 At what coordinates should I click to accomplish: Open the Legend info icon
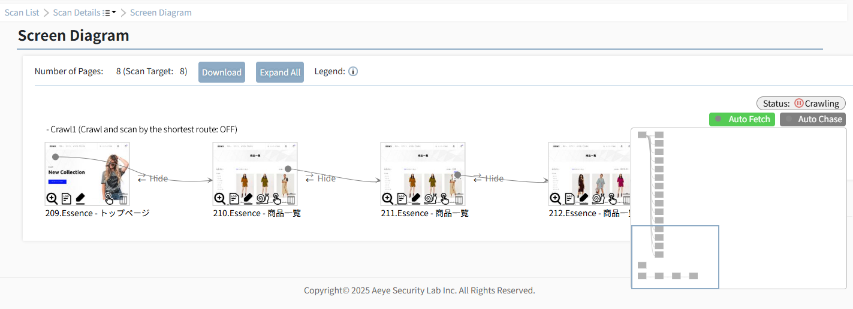353,72
